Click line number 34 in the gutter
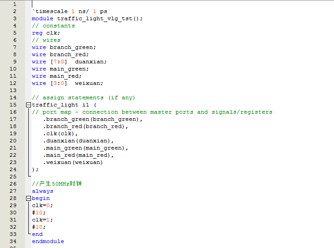 (x=13, y=241)
